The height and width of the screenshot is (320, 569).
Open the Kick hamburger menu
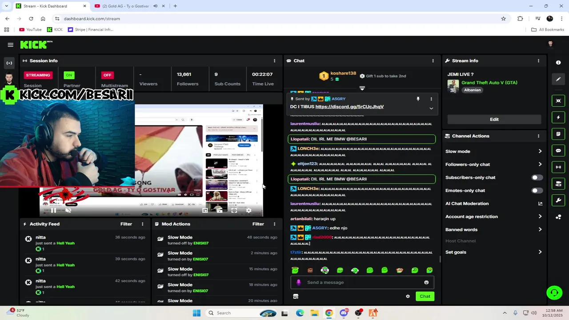click(x=10, y=44)
